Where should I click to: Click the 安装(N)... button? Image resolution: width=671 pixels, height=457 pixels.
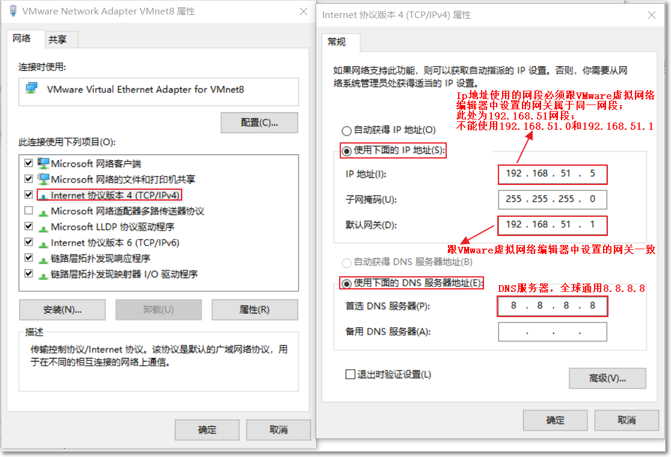(63, 309)
